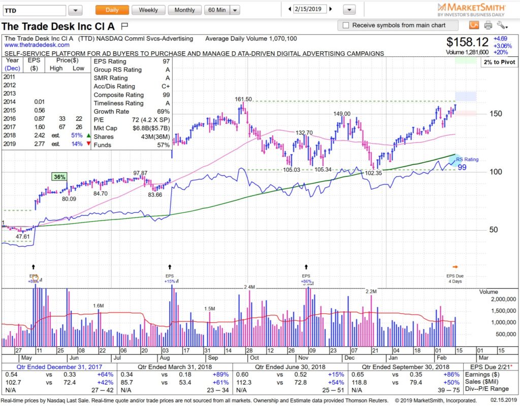The image size is (520, 408).
Task: Click the Mkt Cap $6.8B row
Action: pyautogui.click(x=132, y=128)
